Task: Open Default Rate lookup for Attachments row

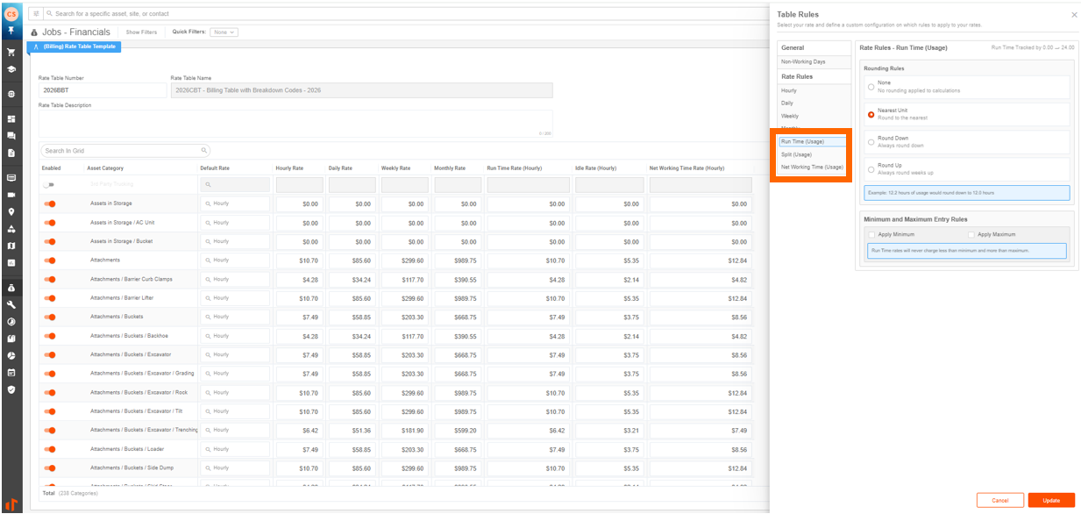Action: point(235,261)
